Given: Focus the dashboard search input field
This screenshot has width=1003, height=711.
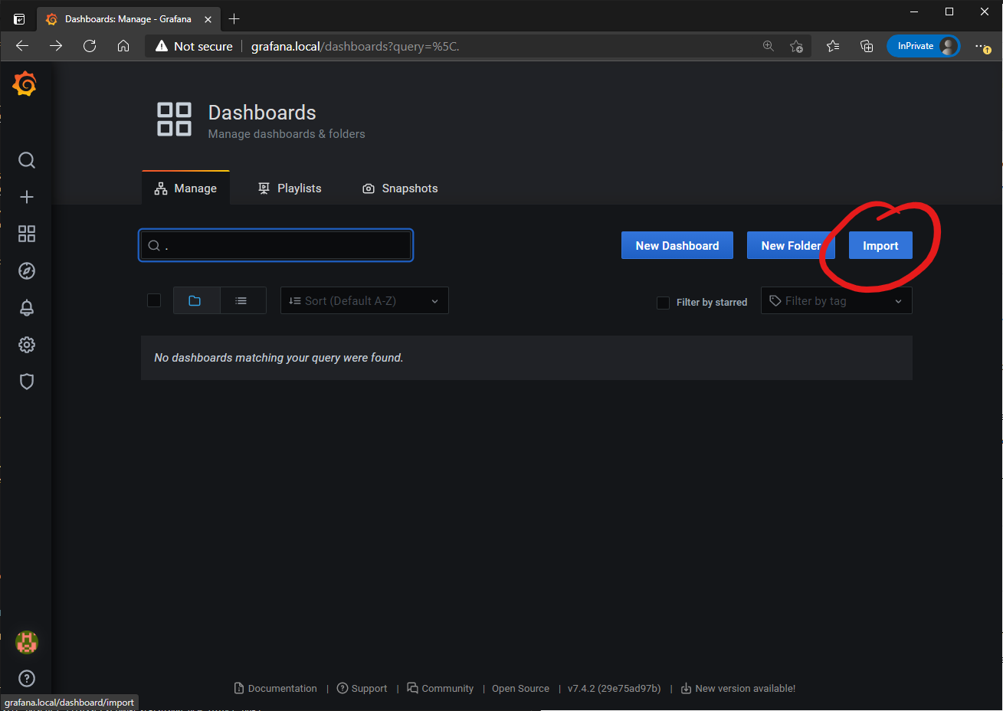Looking at the screenshot, I should 276,245.
